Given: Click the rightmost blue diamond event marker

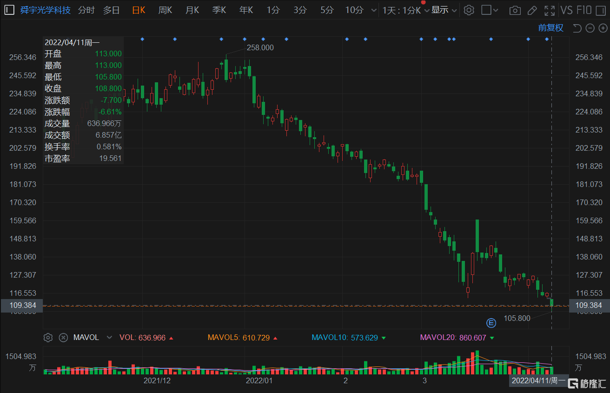Looking at the screenshot, I should tap(547, 39).
